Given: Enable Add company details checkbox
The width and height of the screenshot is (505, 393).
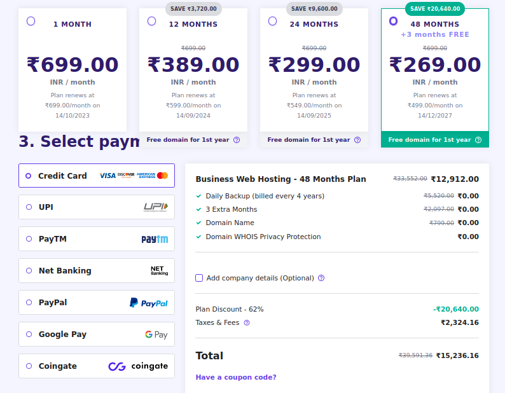Looking at the screenshot, I should pos(199,278).
